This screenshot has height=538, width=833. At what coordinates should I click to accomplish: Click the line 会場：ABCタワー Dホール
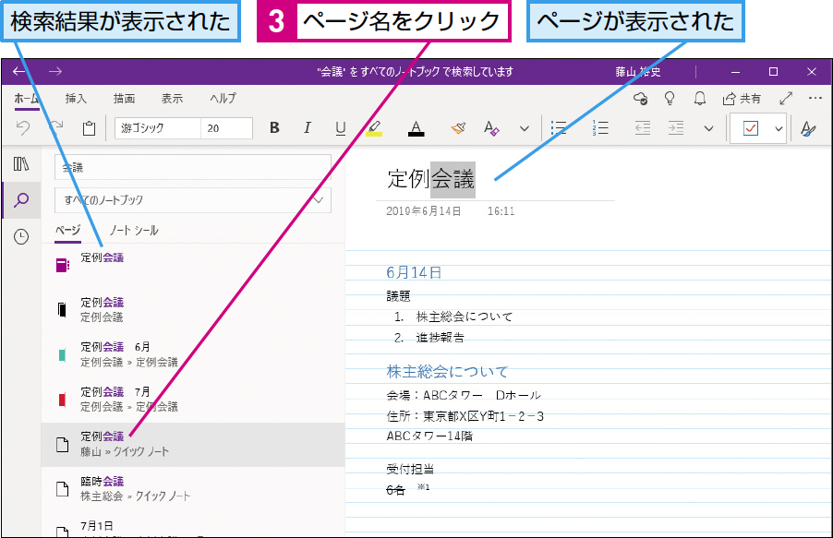(464, 395)
